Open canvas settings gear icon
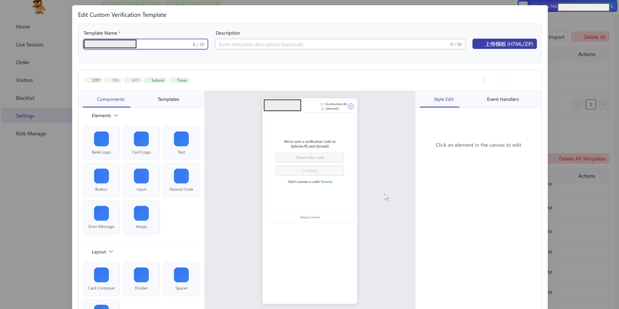The width and height of the screenshot is (619, 309). [351, 106]
